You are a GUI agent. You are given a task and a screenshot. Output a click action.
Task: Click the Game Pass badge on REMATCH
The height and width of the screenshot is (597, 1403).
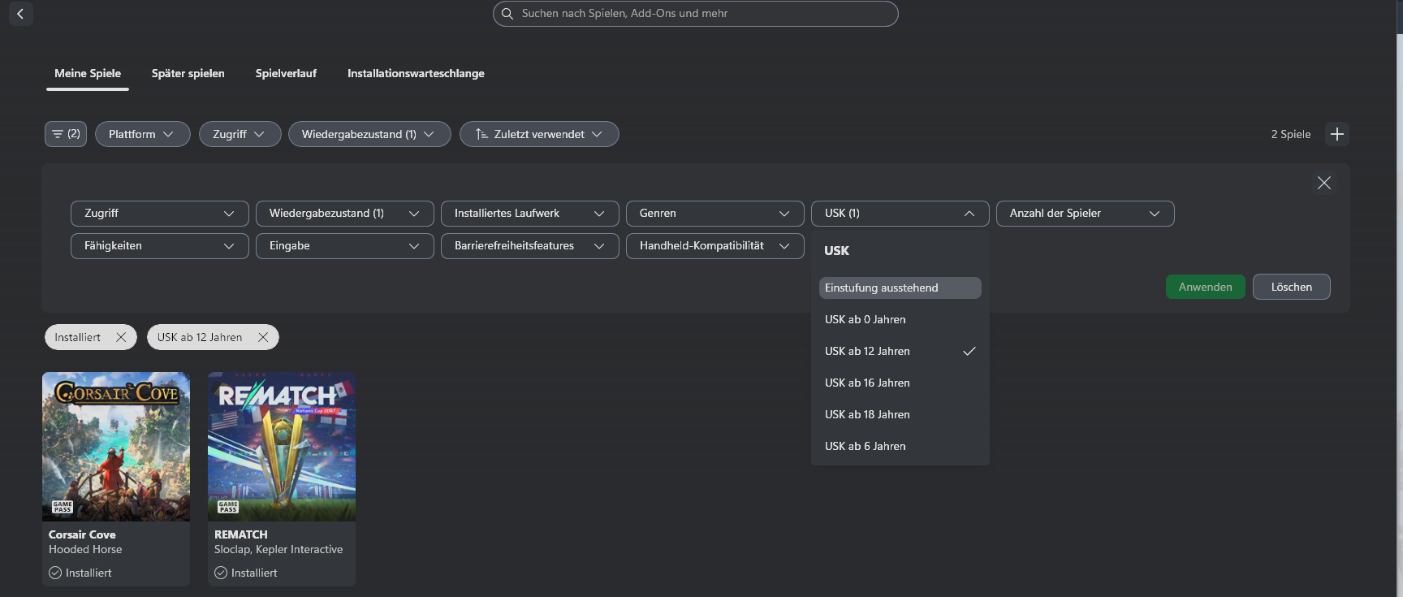228,507
